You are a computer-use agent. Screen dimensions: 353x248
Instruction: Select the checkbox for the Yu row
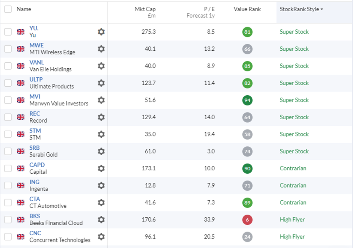pos(8,32)
